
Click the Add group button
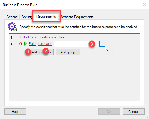click(x=68, y=52)
